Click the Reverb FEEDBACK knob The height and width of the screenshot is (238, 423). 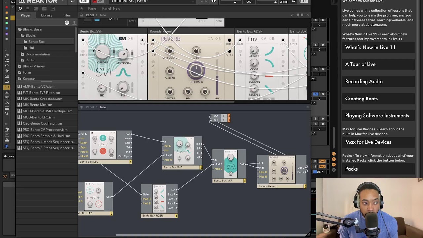[196, 70]
